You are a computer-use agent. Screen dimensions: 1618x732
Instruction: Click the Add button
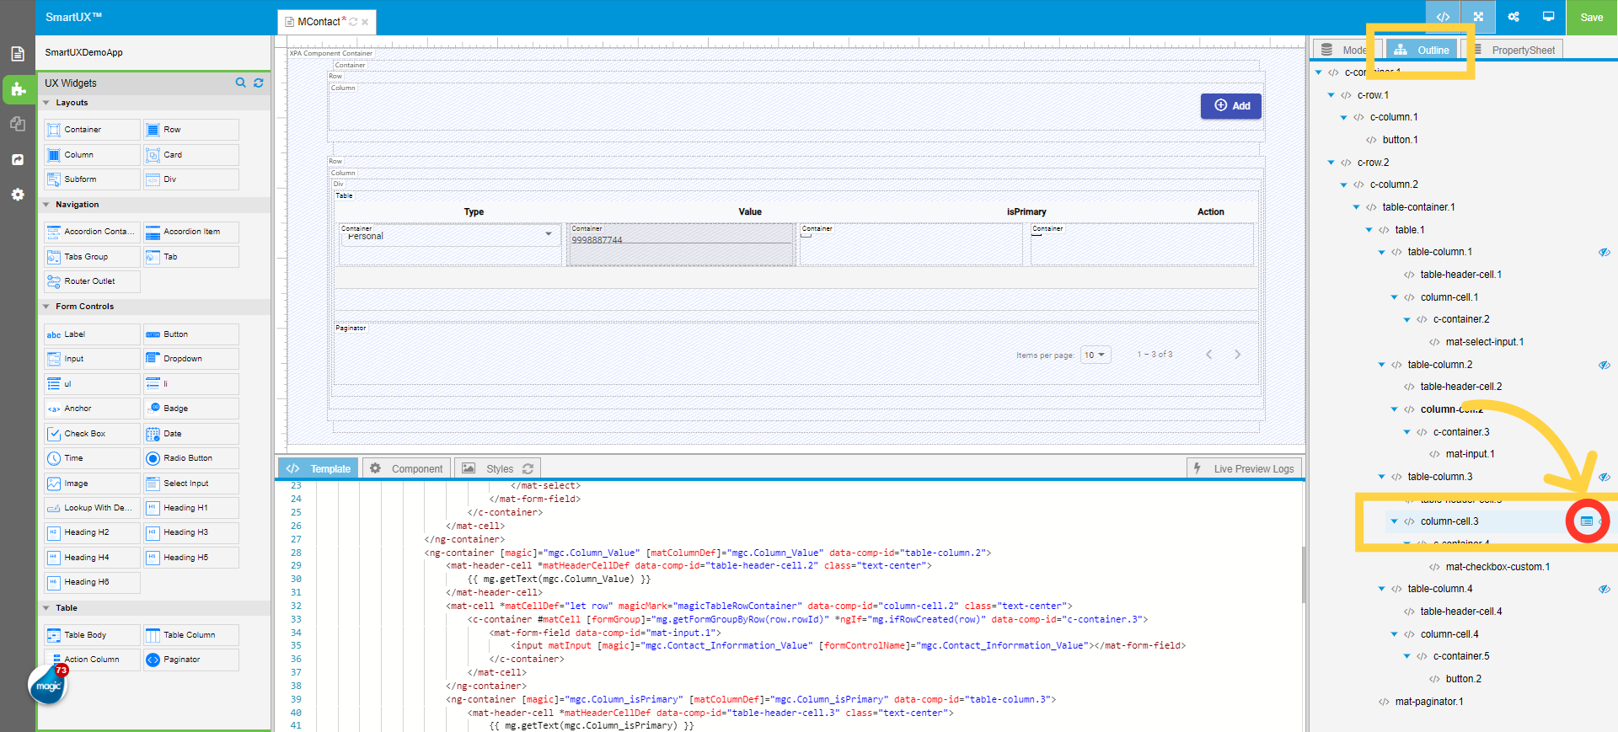(x=1231, y=105)
